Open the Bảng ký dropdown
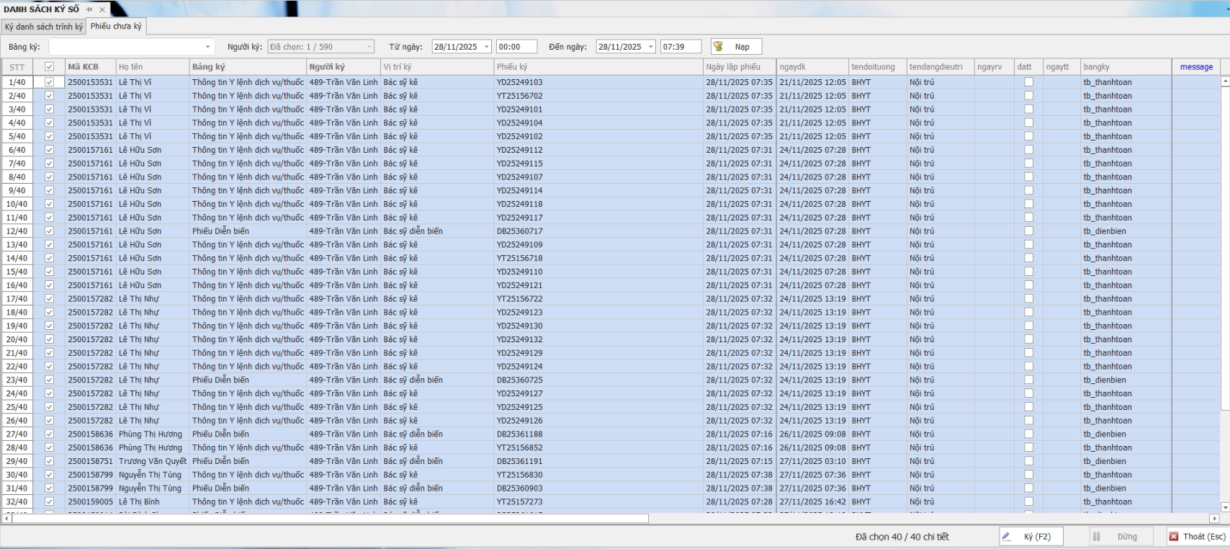 click(x=208, y=47)
